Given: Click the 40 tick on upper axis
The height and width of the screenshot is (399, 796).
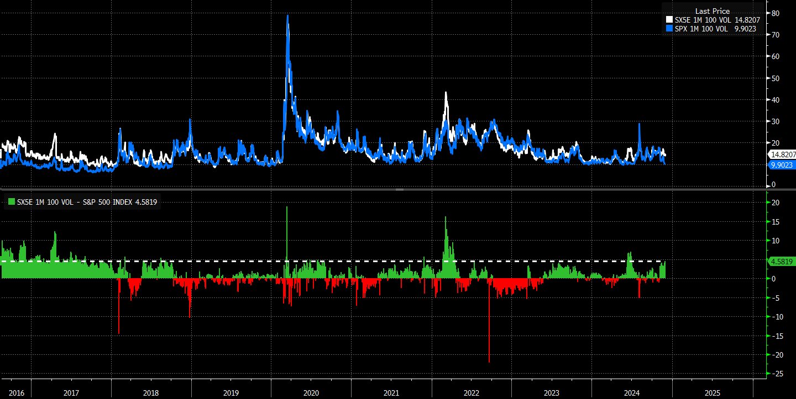Looking at the screenshot, I should (x=775, y=100).
